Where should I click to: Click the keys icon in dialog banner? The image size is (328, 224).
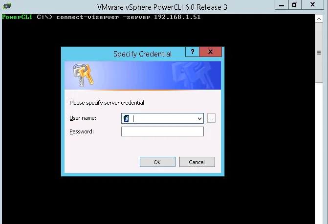(x=83, y=75)
